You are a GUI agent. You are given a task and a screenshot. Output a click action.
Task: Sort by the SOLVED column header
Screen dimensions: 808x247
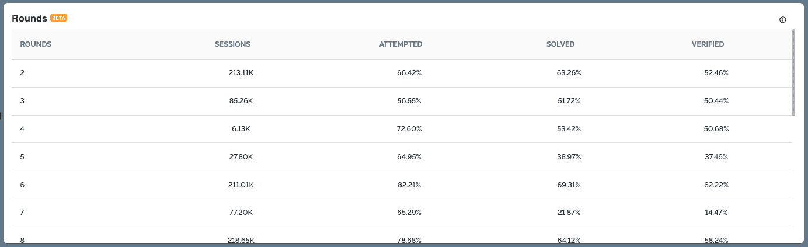point(560,44)
